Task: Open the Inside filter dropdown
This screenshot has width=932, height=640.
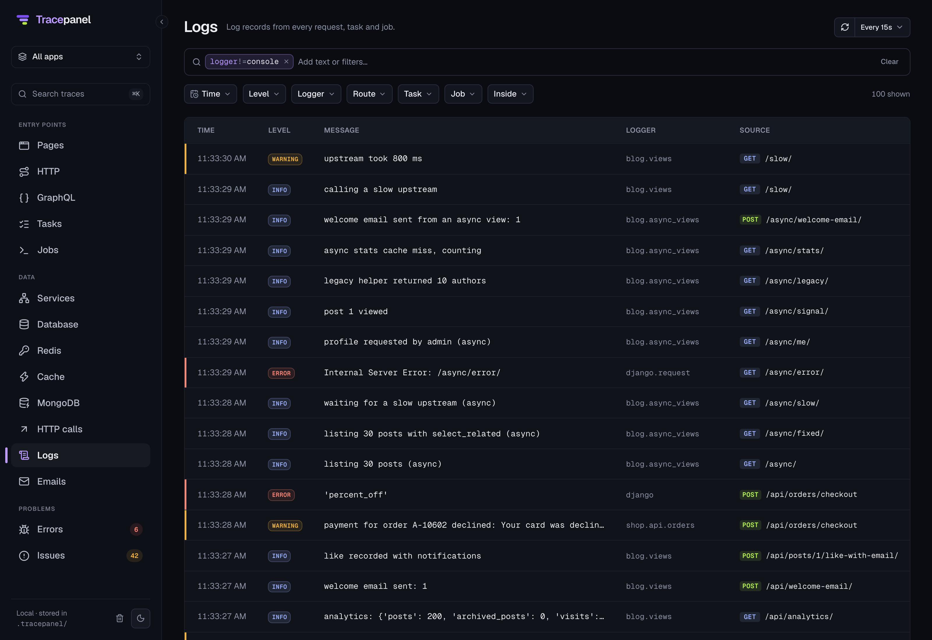Action: coord(510,94)
